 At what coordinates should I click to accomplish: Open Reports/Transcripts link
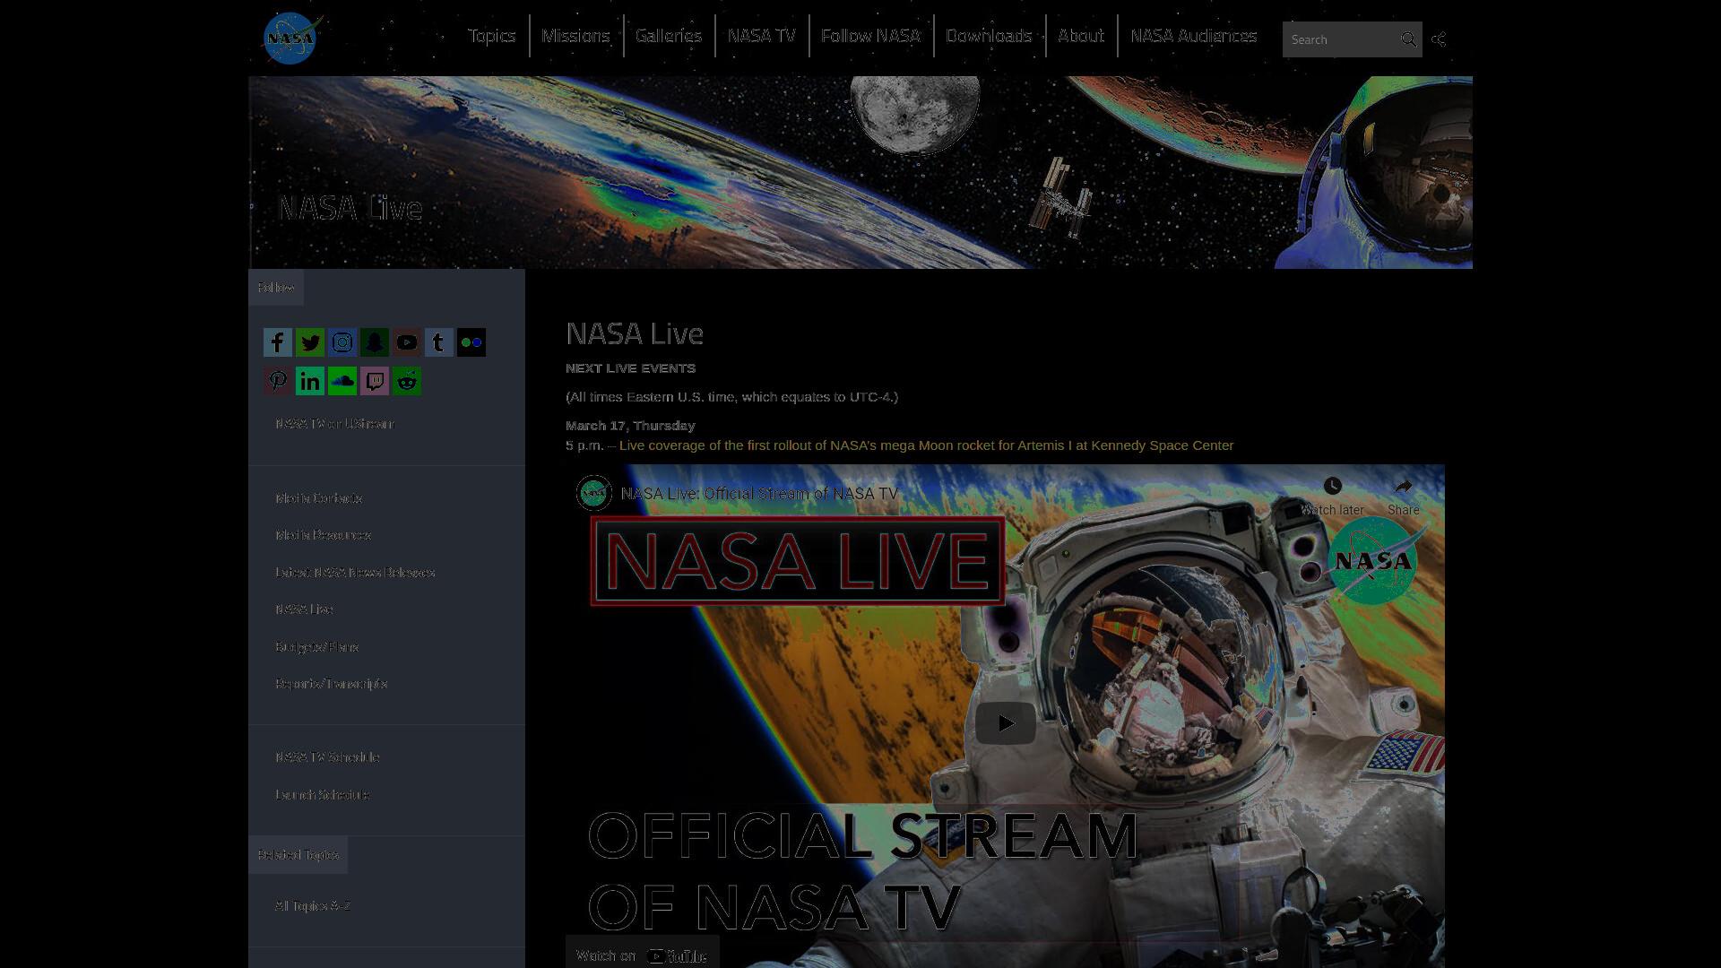pyautogui.click(x=331, y=684)
